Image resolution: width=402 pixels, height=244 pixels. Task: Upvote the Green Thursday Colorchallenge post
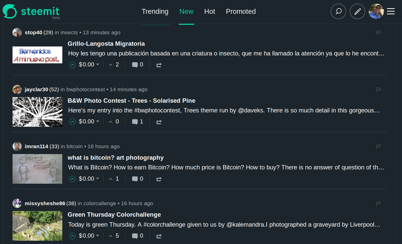[x=72, y=236]
